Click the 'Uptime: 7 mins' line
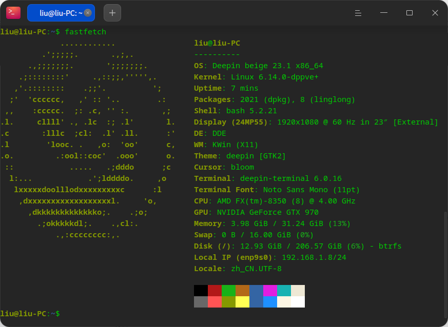The height and width of the screenshot is (327, 448). [x=226, y=88]
